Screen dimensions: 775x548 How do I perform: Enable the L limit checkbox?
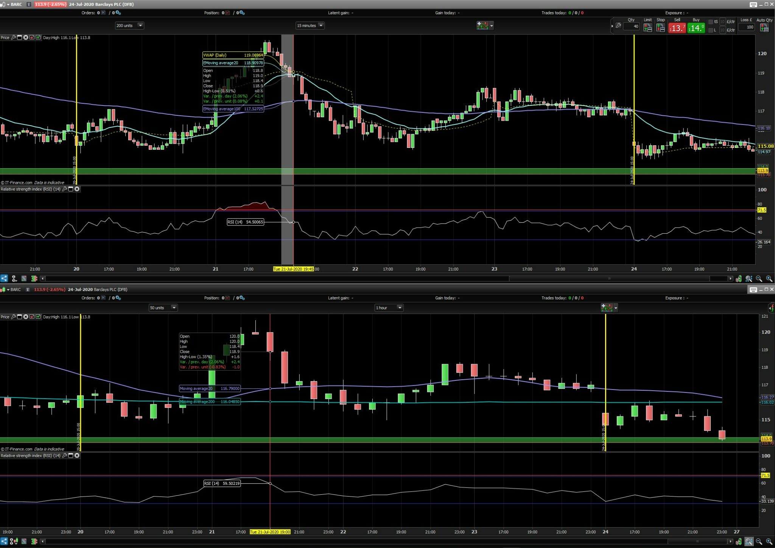pyautogui.click(x=710, y=30)
